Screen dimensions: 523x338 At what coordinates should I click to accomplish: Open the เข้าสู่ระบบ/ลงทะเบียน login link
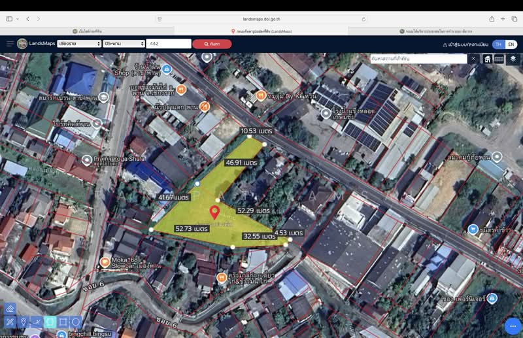(x=465, y=44)
